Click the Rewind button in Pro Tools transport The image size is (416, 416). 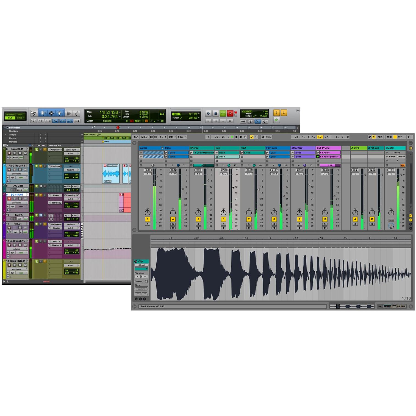[216, 121]
